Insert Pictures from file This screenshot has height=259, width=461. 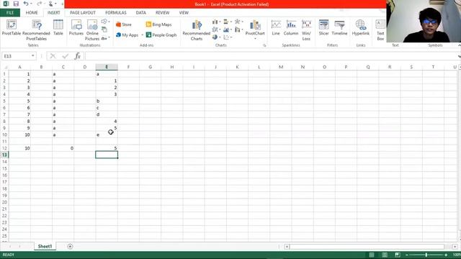[76, 27]
